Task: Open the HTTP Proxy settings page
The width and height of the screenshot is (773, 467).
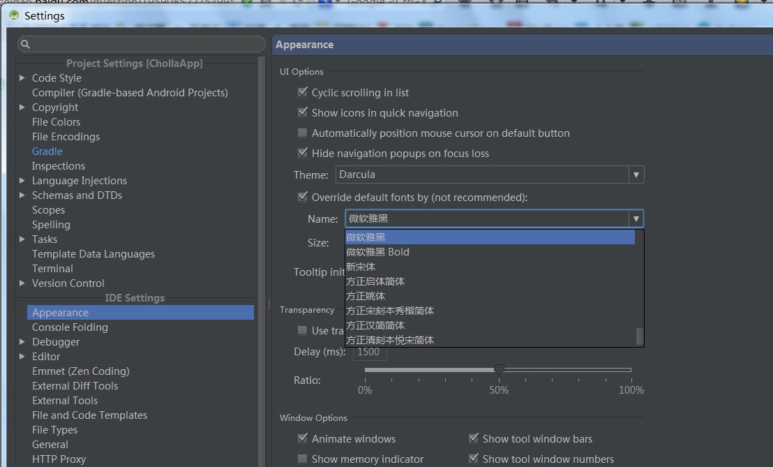Action: click(x=59, y=459)
